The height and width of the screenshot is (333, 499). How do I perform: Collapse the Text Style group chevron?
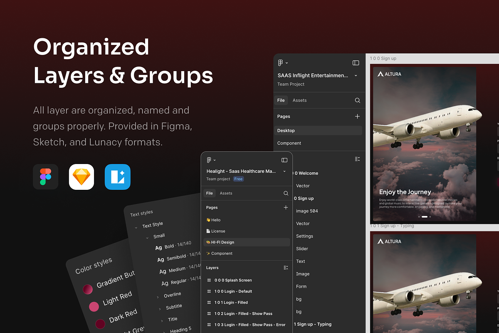[136, 228]
